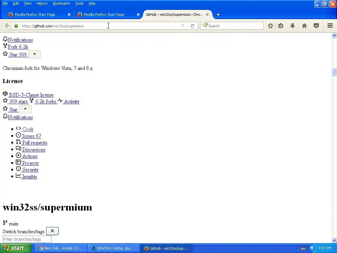Click the Discussions speech bubble icon
337x253 pixels.
click(18, 149)
